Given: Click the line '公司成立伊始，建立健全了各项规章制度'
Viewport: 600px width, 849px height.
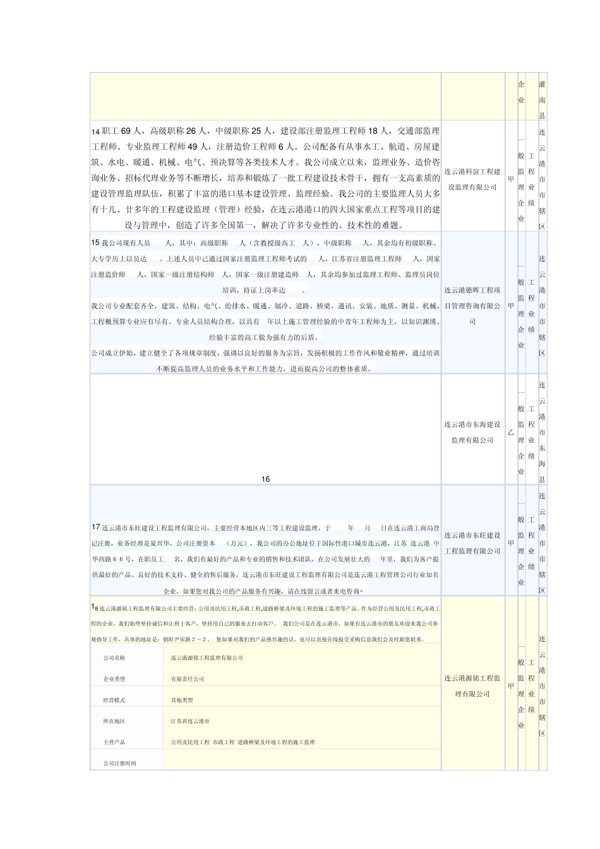Looking at the screenshot, I should [x=265, y=360].
